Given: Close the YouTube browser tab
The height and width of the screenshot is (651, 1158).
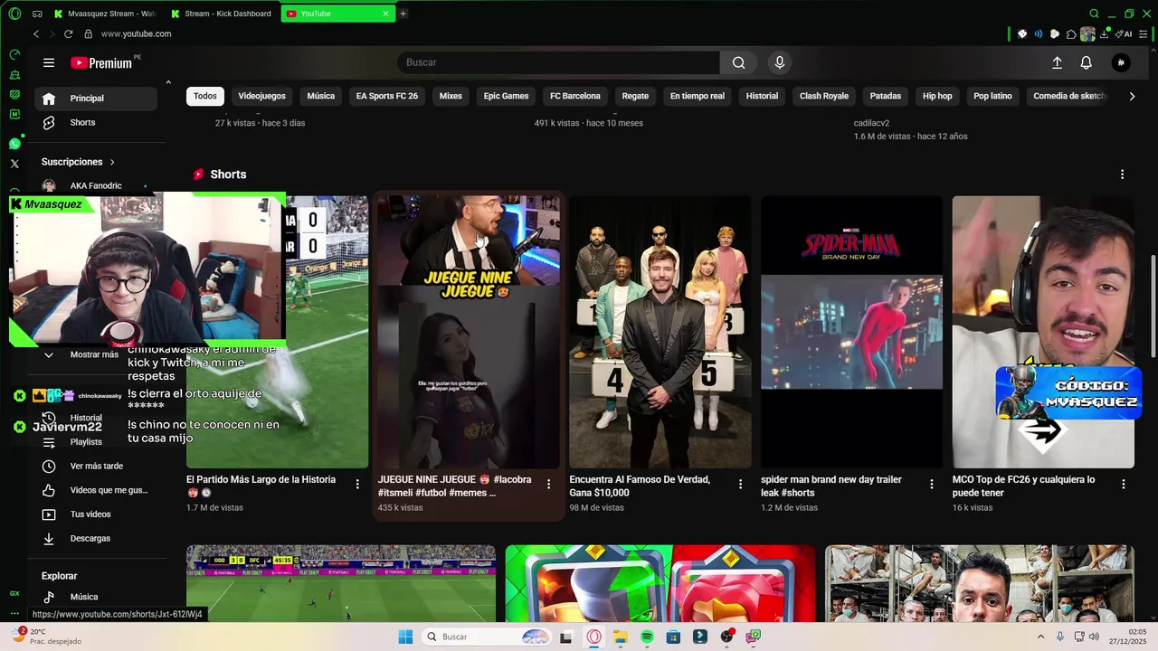Looking at the screenshot, I should click(385, 14).
